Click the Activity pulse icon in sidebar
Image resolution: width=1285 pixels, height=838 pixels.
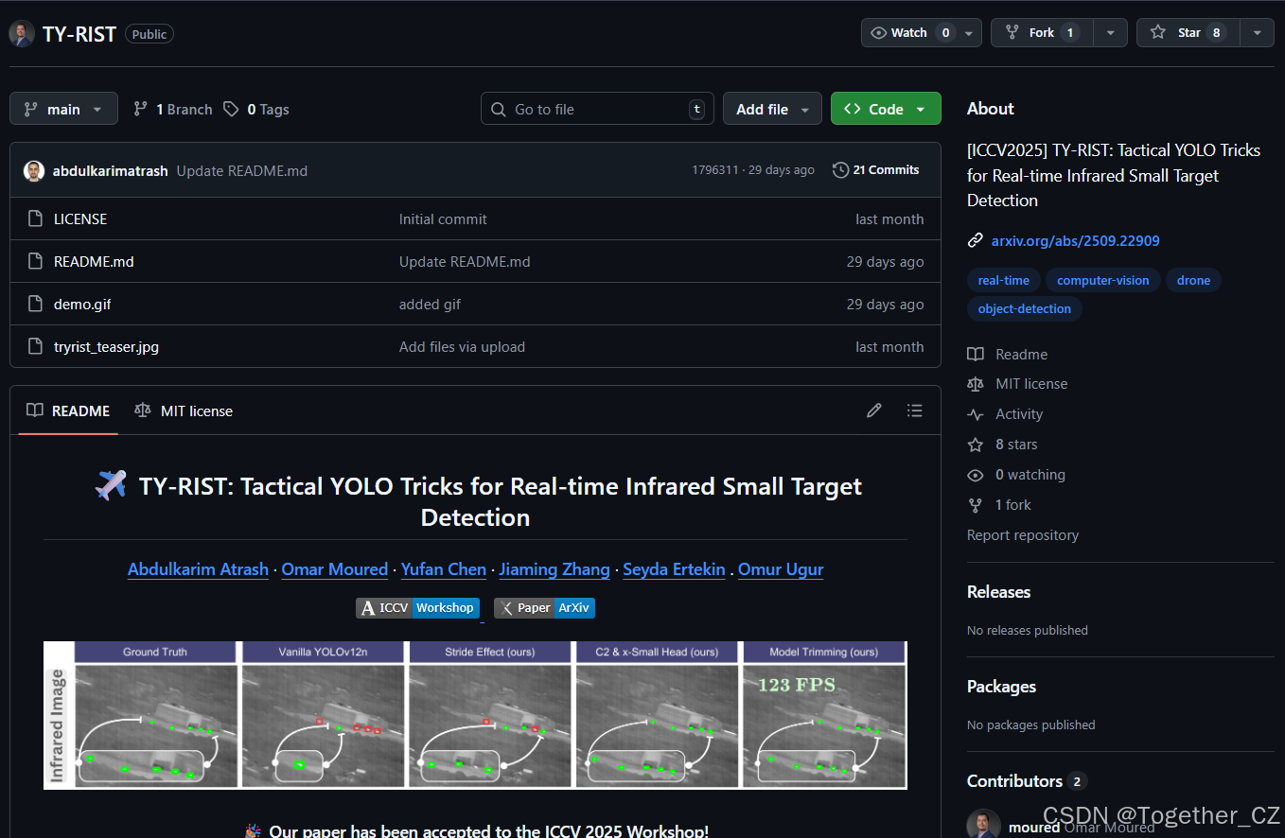(976, 414)
